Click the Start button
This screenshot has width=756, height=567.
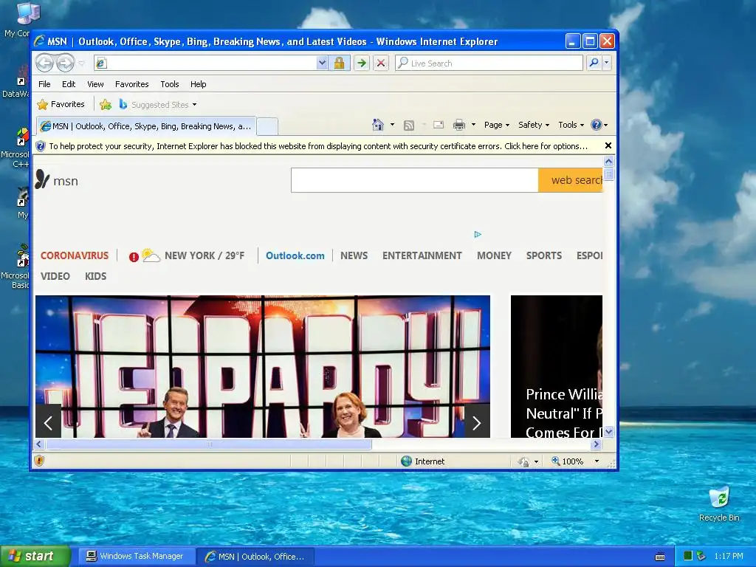(x=35, y=556)
